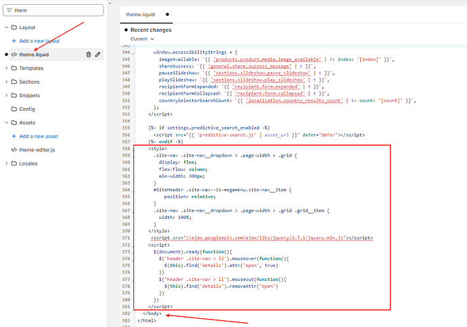
Task: Delete theme.liquid with the trash icon
Action: pos(89,55)
